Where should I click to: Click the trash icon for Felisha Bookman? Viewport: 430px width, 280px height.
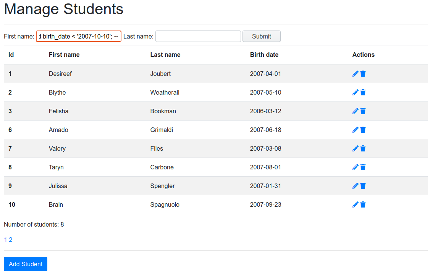tap(363, 111)
